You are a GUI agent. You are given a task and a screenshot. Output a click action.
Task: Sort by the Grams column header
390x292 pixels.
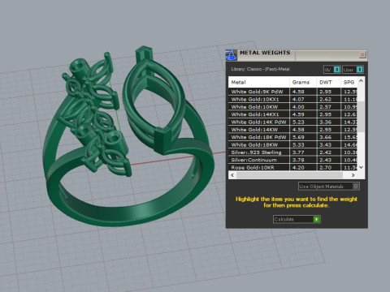pyautogui.click(x=303, y=82)
